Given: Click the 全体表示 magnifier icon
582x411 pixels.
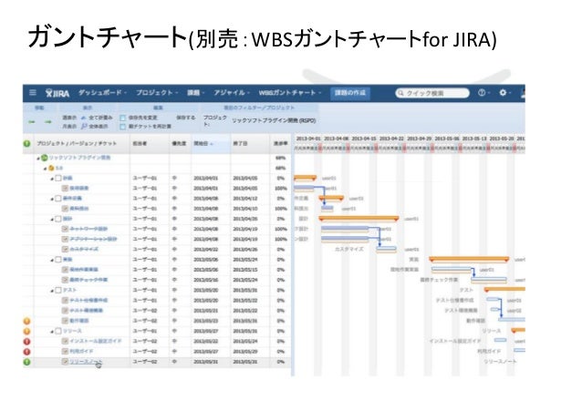Looking at the screenshot, I should (x=84, y=127).
